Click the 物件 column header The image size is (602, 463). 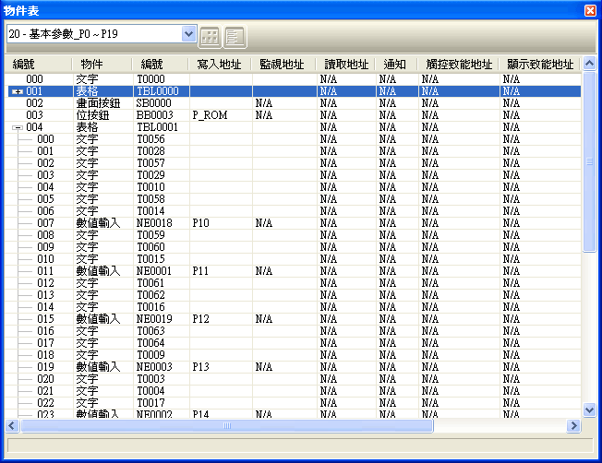click(x=91, y=64)
